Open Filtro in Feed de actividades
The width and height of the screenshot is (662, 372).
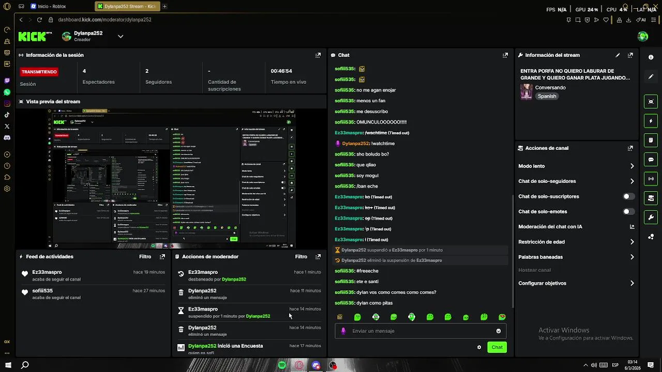(x=145, y=256)
